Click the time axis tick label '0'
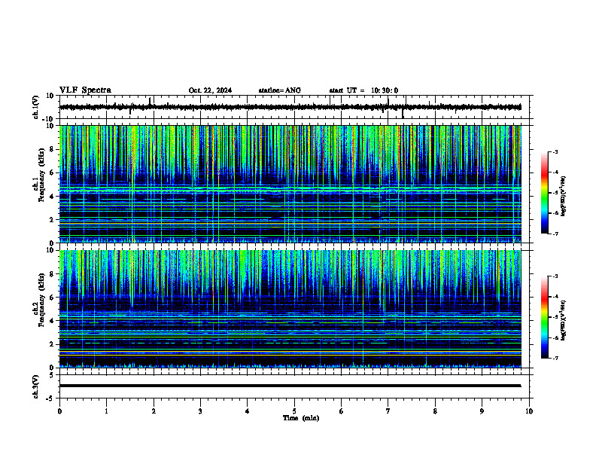 pos(59,411)
